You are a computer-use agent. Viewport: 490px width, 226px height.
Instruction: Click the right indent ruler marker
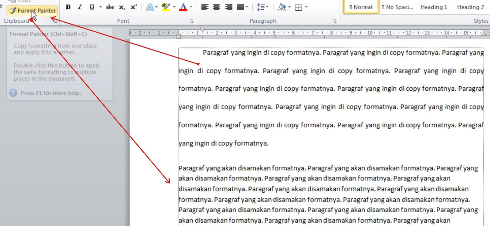tap(484, 33)
